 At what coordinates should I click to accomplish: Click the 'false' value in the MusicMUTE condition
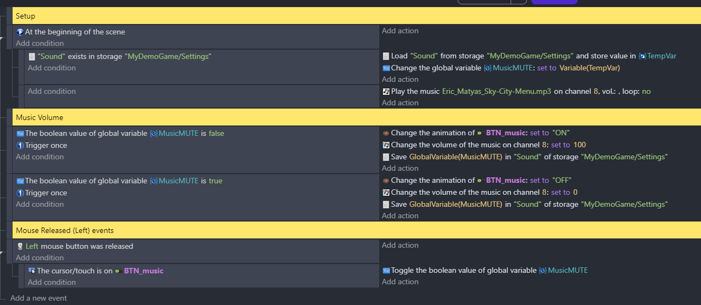[x=217, y=134]
